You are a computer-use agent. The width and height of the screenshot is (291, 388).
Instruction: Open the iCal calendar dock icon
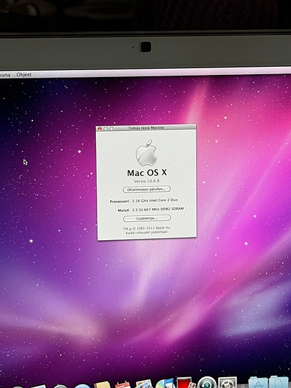(x=123, y=385)
